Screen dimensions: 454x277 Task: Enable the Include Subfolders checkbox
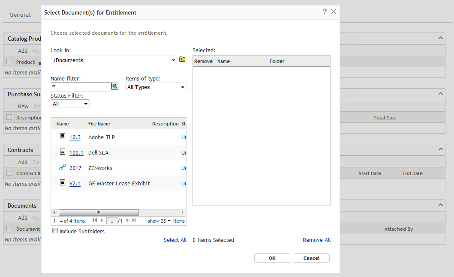[x=55, y=231]
